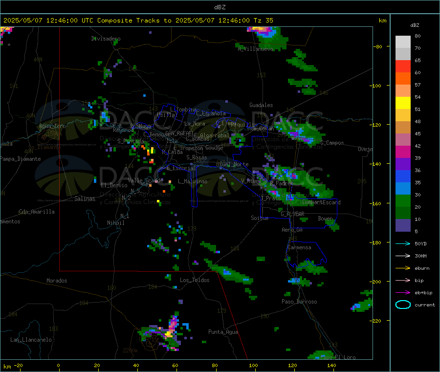Select the La_Nora map label
The height and width of the screenshot is (372, 440).
[195, 124]
